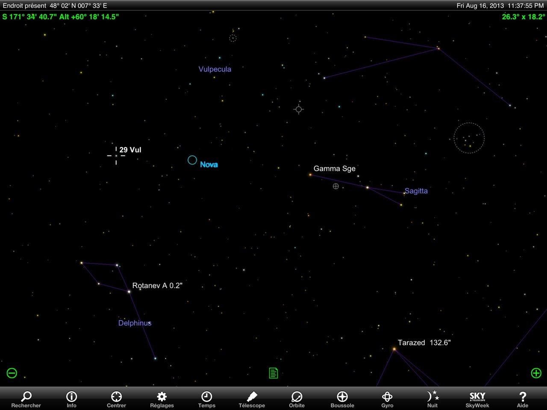Click the Sagitta constellation label
This screenshot has height=410, width=547.
tap(416, 191)
